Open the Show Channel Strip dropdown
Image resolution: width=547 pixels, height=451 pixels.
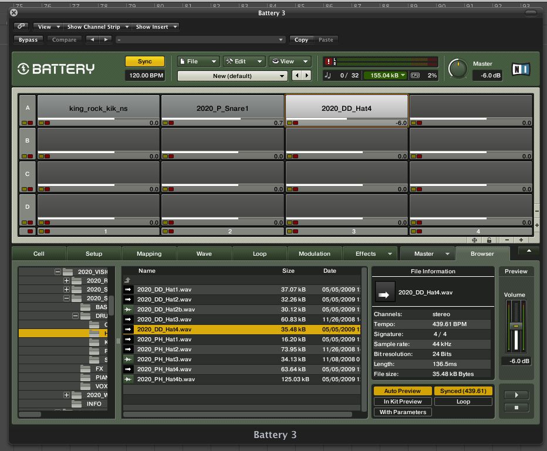(x=97, y=27)
